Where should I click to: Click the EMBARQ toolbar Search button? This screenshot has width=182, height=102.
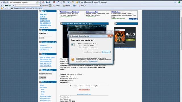45,5
